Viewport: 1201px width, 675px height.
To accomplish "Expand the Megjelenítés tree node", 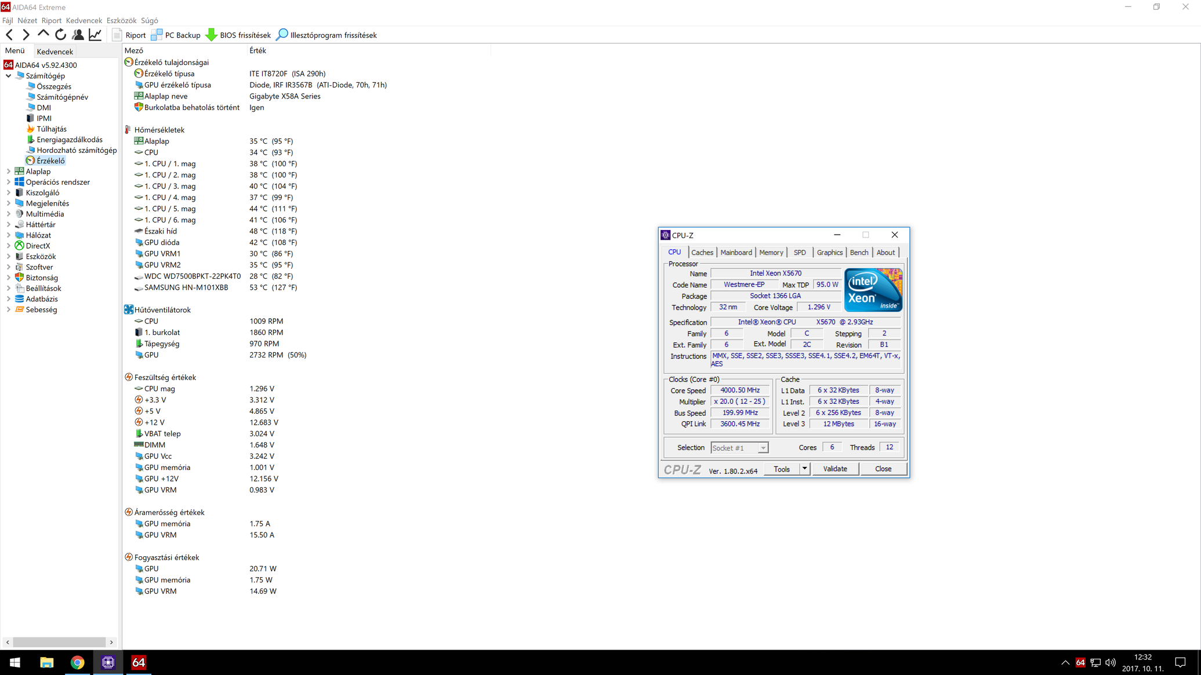I will coord(9,203).
